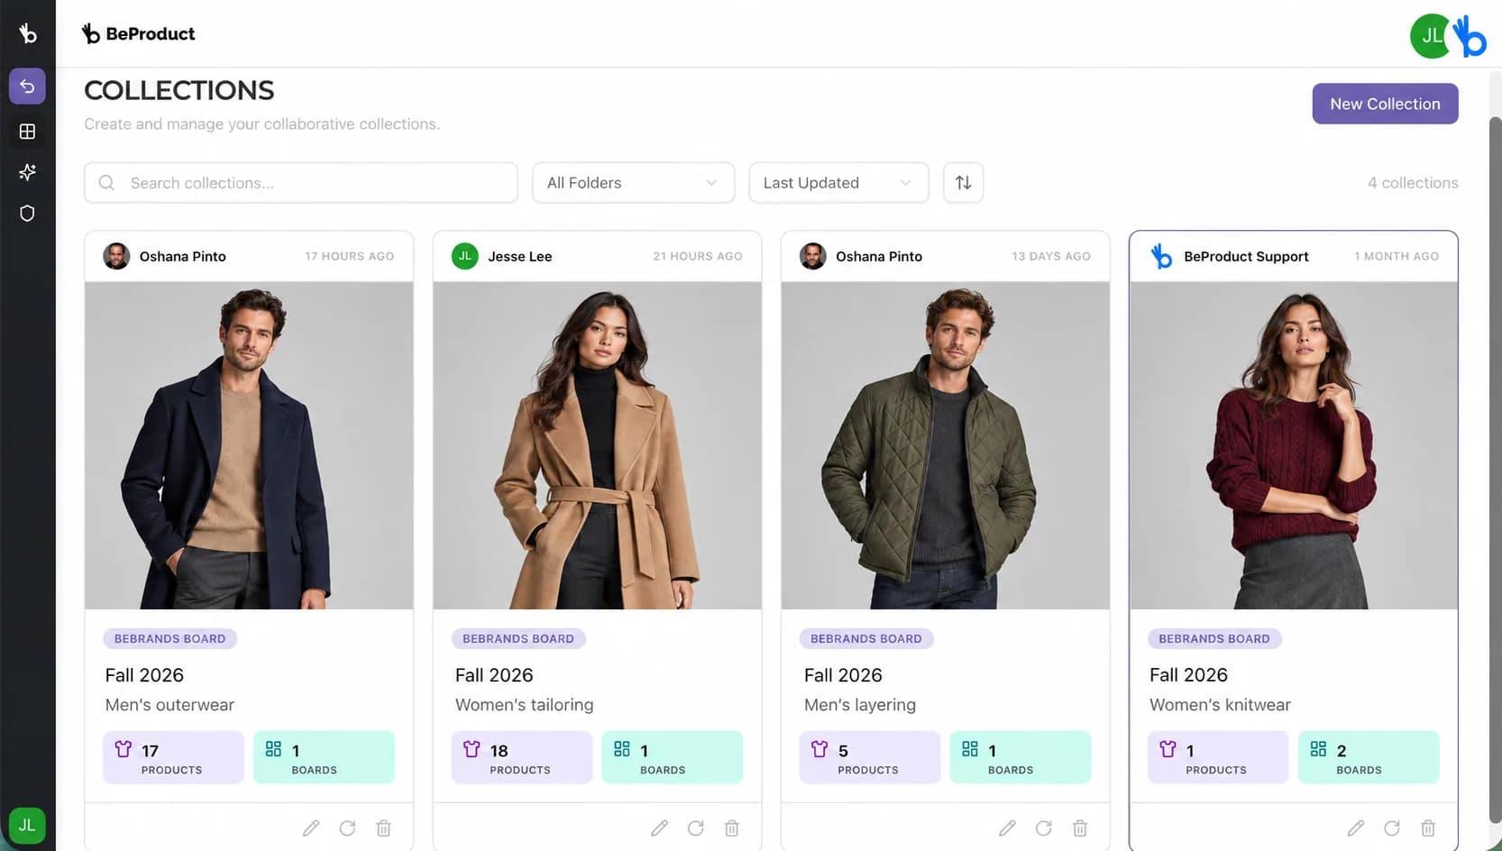Delete the Men's layering collection
Screen dimensions: 1502x851
1079,828
